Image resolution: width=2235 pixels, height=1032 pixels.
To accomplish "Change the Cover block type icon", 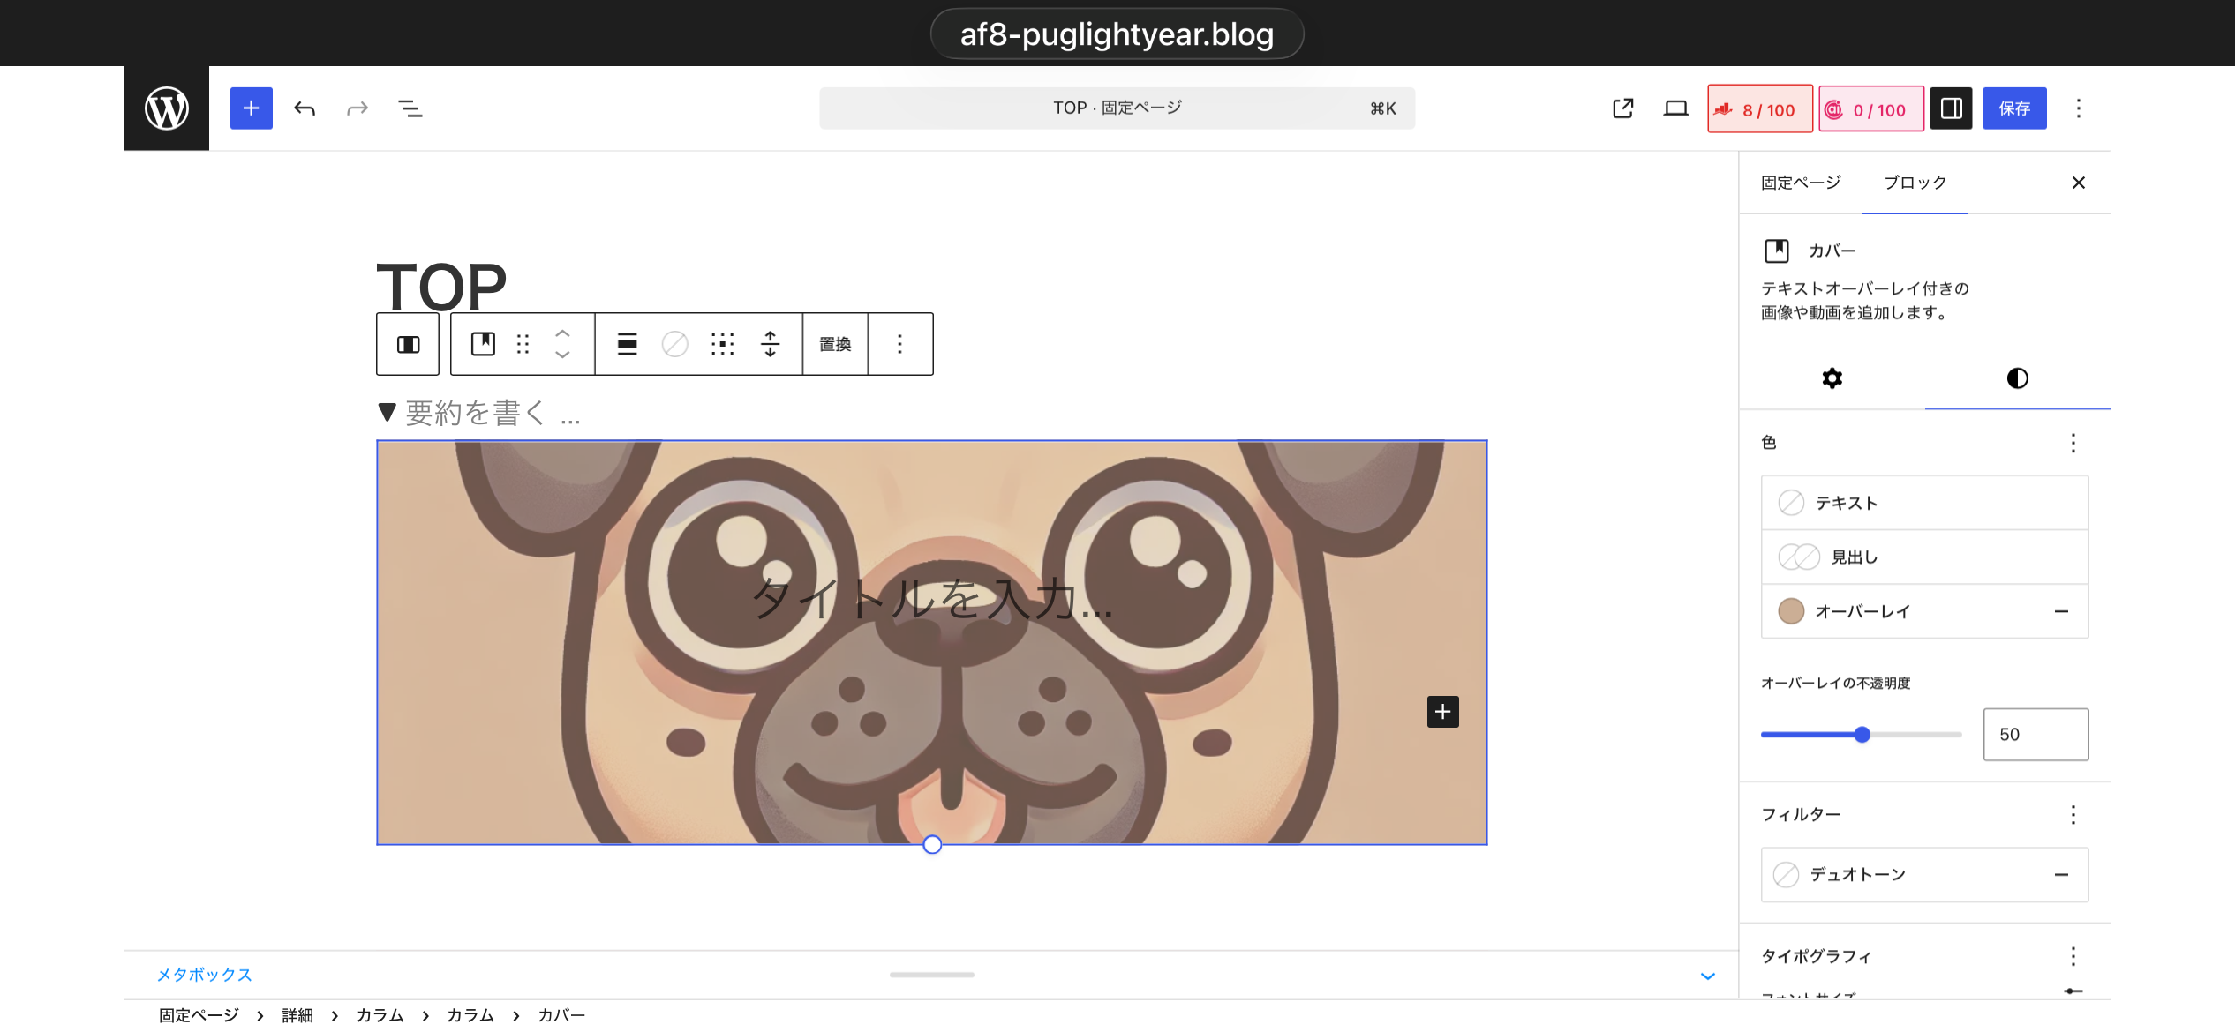I will pyautogui.click(x=483, y=344).
